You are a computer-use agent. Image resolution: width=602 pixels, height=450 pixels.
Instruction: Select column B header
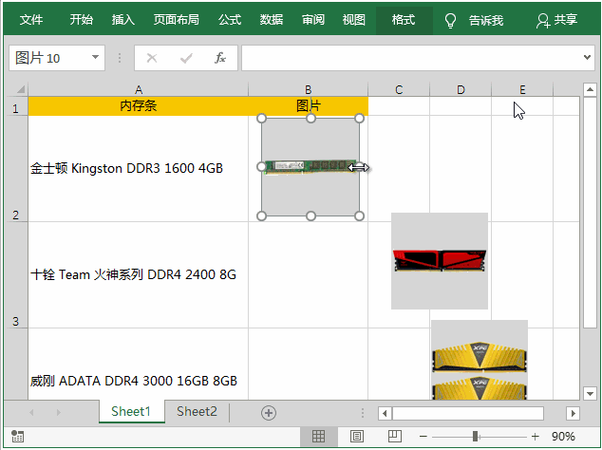(x=308, y=90)
